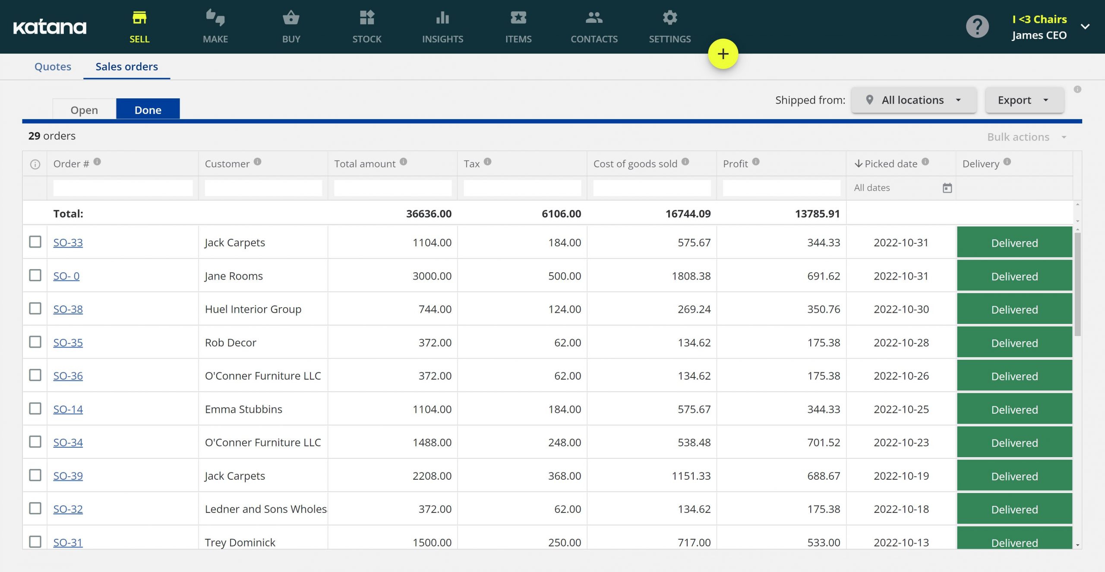Toggle checkbox for order SO-33

(x=34, y=241)
